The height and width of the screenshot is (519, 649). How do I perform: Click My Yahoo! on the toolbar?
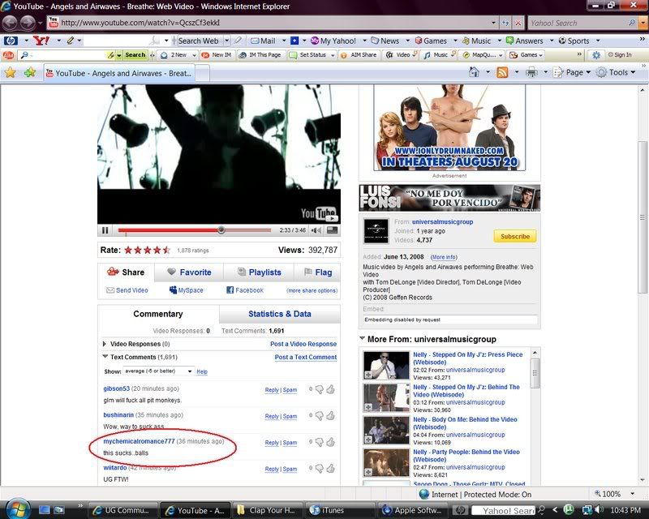point(333,41)
